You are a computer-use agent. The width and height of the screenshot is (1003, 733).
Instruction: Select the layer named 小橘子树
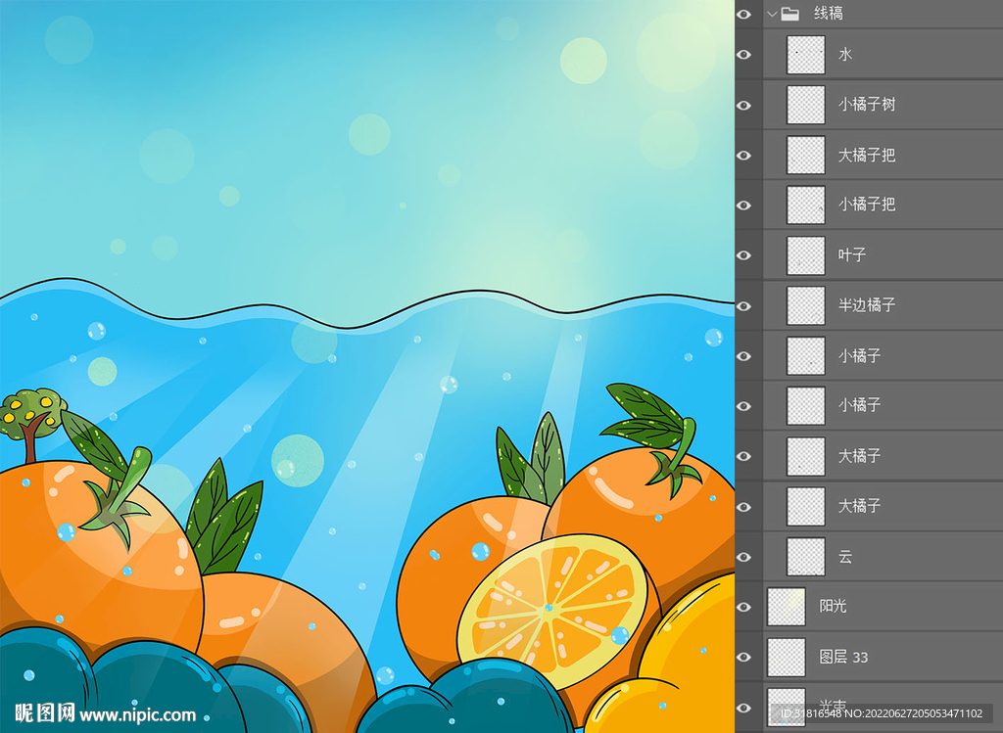point(867,105)
